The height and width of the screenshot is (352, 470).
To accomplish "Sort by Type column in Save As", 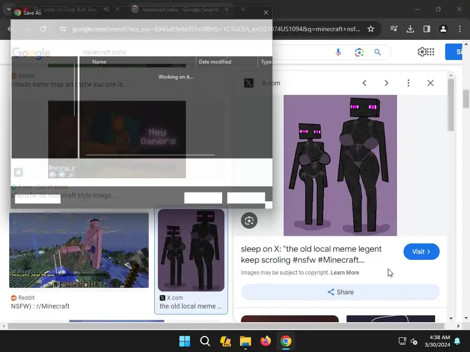I will 266,62.
